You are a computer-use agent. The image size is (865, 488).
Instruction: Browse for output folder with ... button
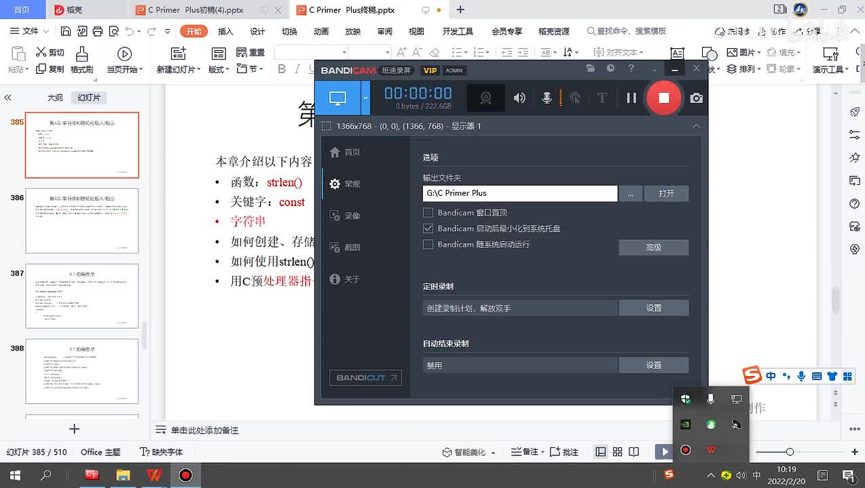[x=631, y=193]
